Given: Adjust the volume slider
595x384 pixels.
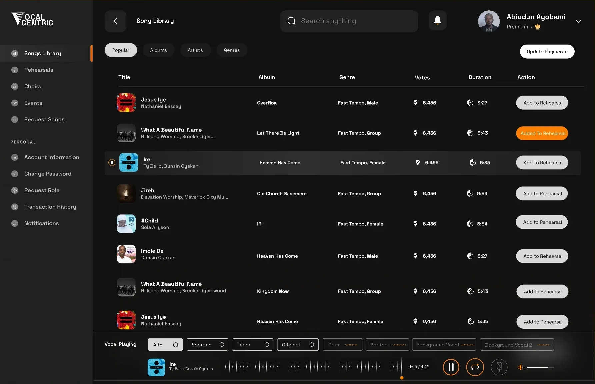Looking at the screenshot, I should pyautogui.click(x=540, y=367).
